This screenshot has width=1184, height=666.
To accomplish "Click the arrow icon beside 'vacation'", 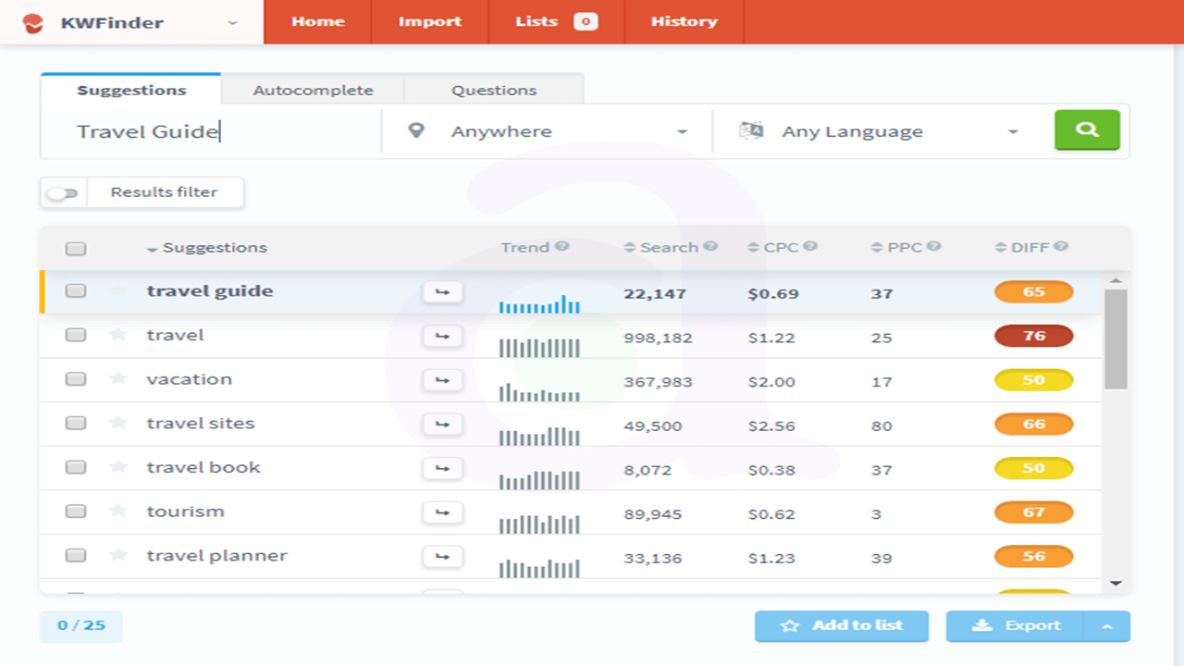I will click(442, 379).
